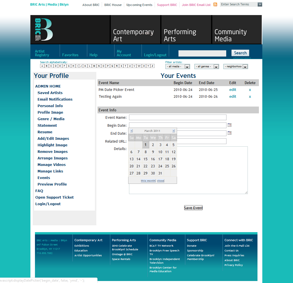Edit the Testing Again event
Viewport: 293px width, 283px height.
tap(233, 97)
